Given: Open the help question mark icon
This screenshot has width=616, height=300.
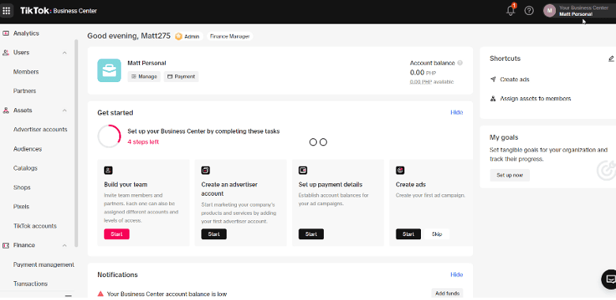Looking at the screenshot, I should click(x=529, y=10).
